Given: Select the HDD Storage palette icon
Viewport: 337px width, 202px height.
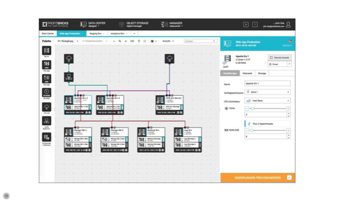Looking at the screenshot, I should pos(47,65).
